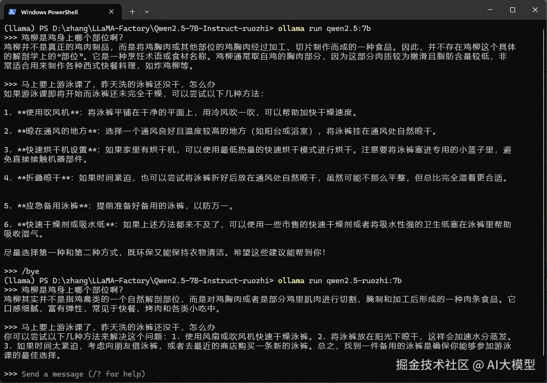547x383 pixels.
Task: Maximize the terminal window
Action: (x=513, y=10)
